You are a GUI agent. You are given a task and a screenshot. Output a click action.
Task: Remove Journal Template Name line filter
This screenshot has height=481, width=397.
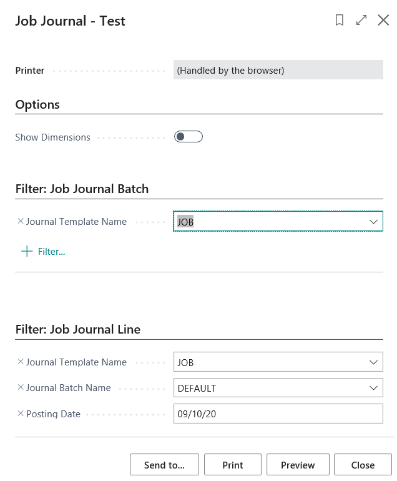[x=20, y=362]
